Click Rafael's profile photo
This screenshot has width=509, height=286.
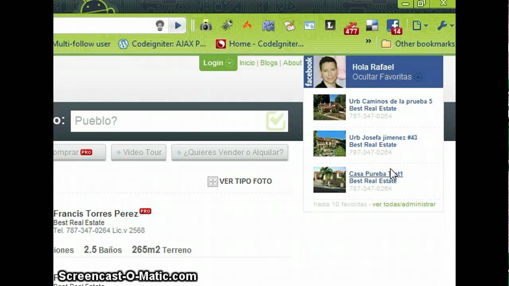(330, 71)
